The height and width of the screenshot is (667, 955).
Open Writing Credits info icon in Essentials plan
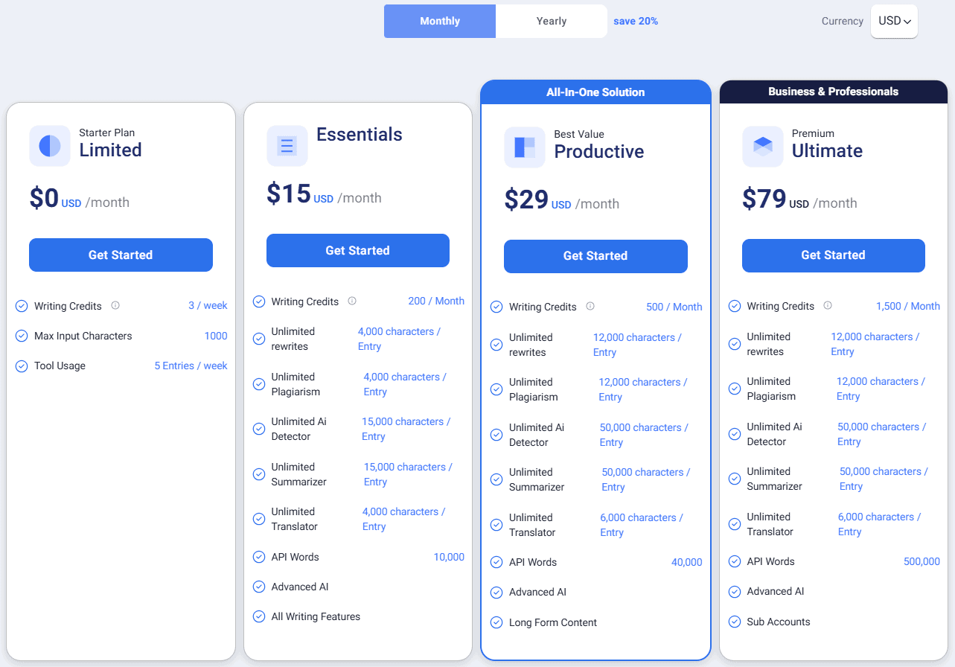(x=352, y=301)
